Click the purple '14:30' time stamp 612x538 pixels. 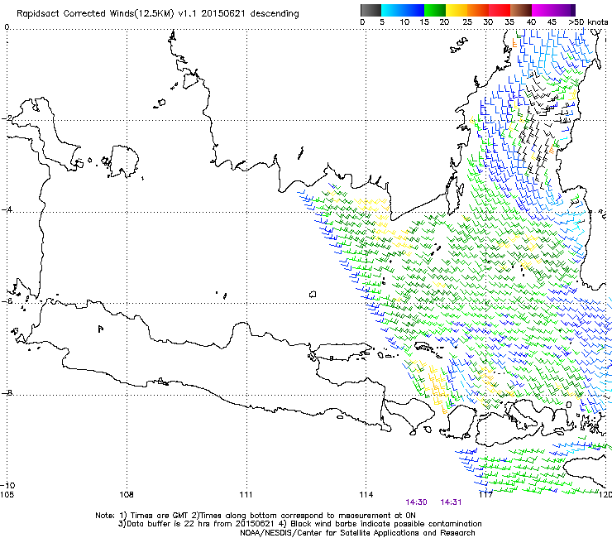(x=416, y=502)
